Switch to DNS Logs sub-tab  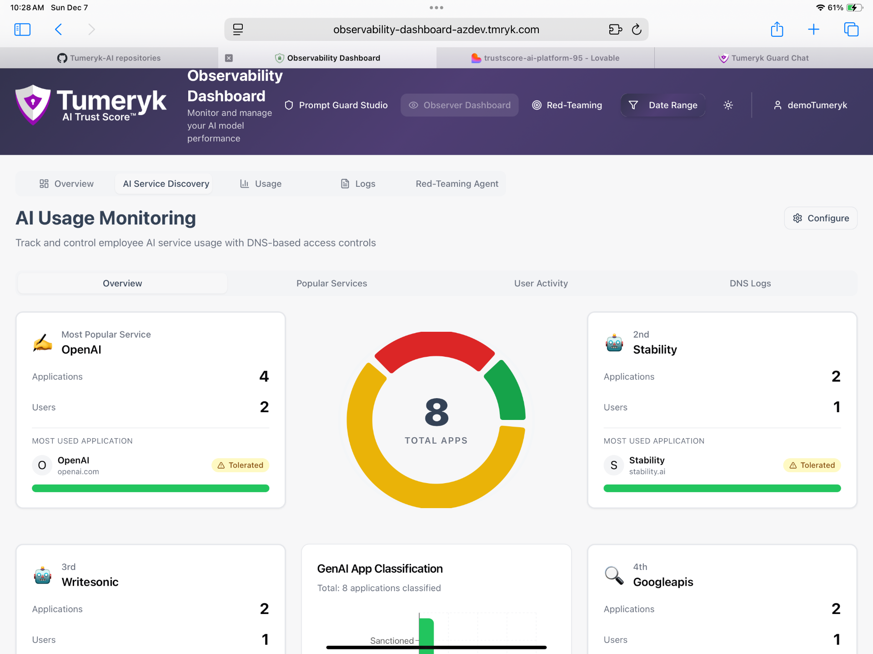[750, 283]
